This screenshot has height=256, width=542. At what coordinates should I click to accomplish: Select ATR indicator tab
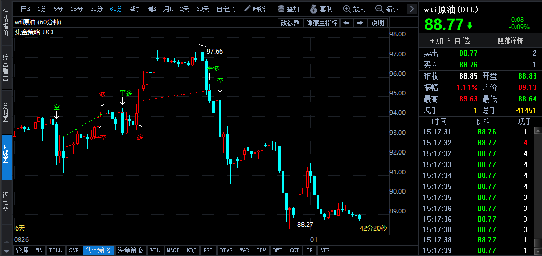[325, 250]
